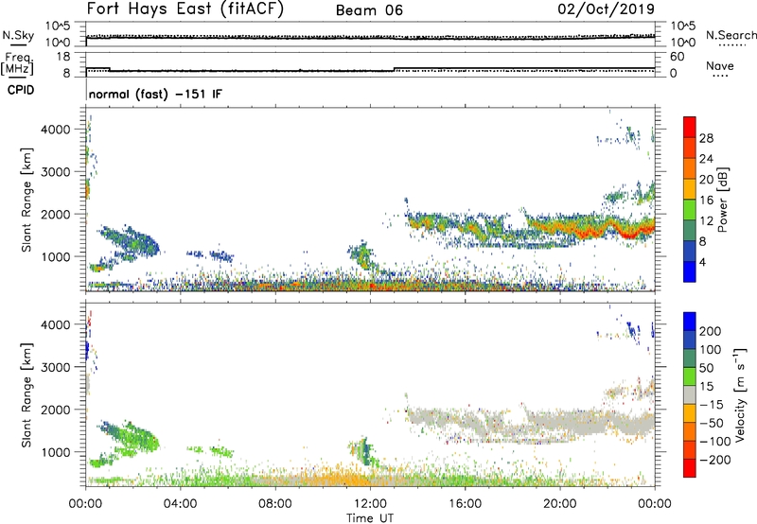This screenshot has width=757, height=524.
Task: Click the frequency step line near 13:00
Action: pyautogui.click(x=395, y=69)
